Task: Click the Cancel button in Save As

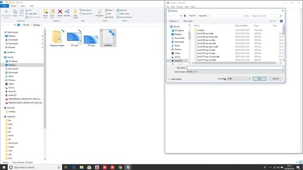Action: (x=276, y=79)
